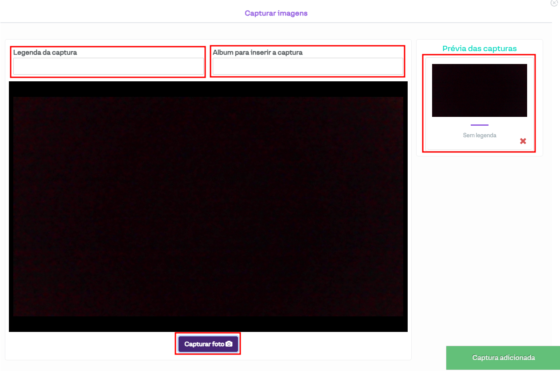Click the Capturar imagens title

[276, 13]
